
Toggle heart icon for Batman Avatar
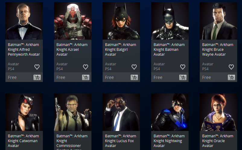183,67
